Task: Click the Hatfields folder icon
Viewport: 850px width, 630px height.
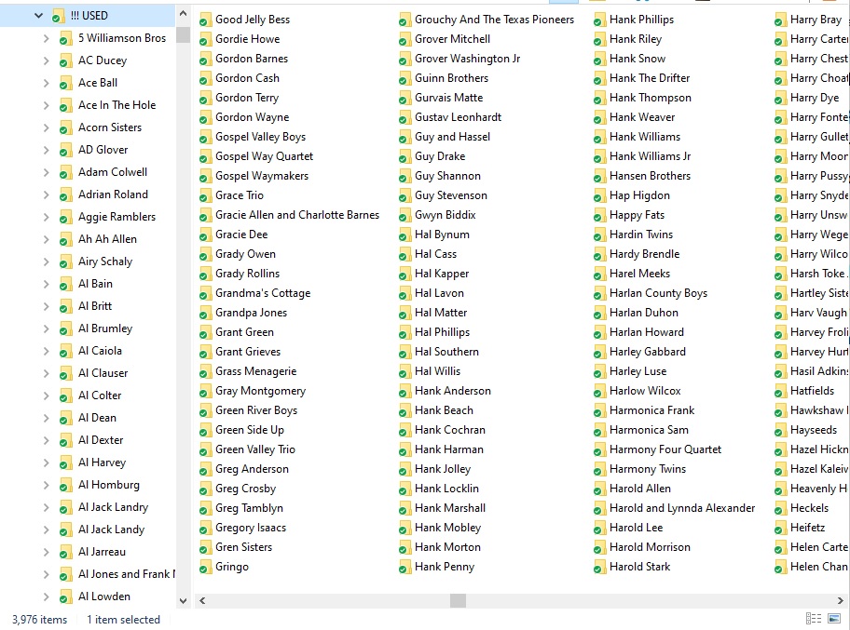Action: (x=780, y=391)
